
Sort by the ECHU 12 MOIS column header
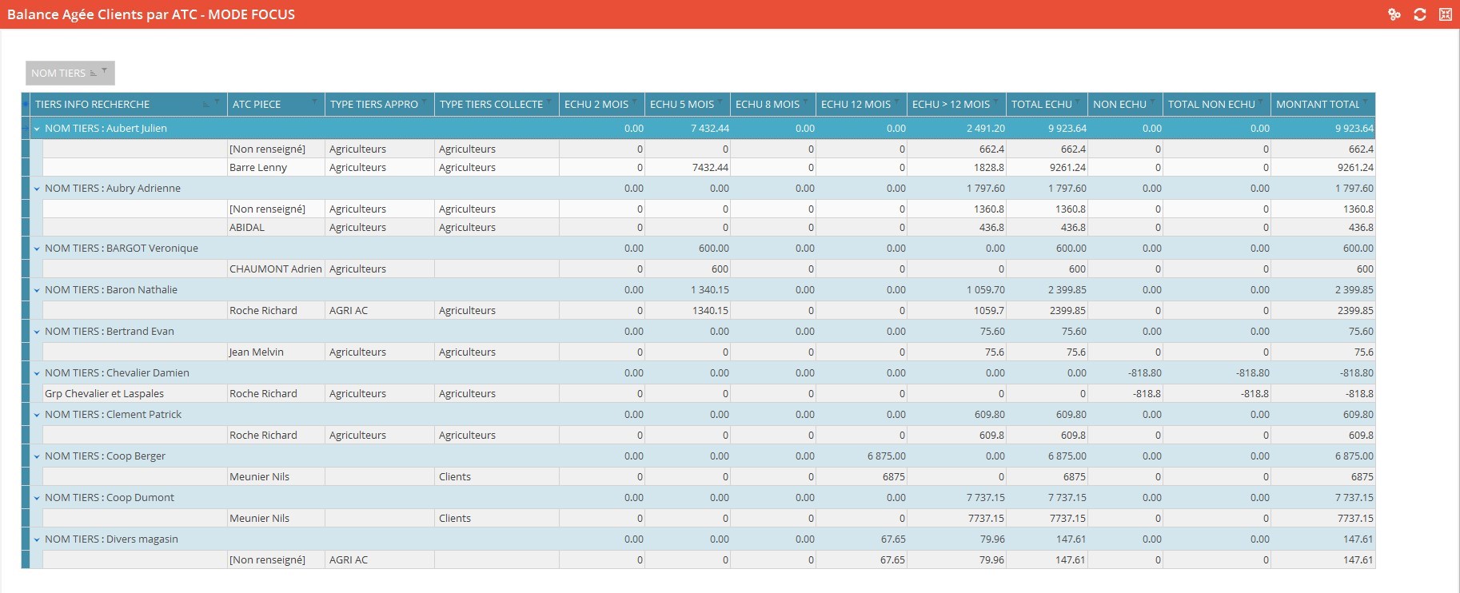tap(855, 105)
